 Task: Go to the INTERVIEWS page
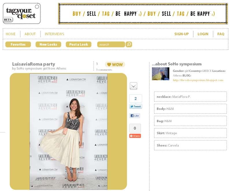(54, 34)
